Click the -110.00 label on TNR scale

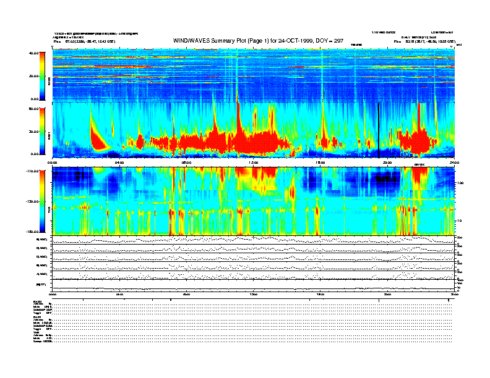[x=33, y=171]
